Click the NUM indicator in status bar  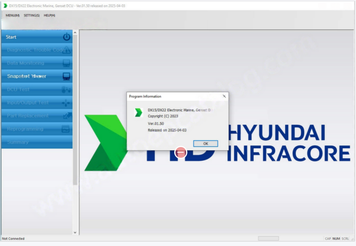(336, 238)
